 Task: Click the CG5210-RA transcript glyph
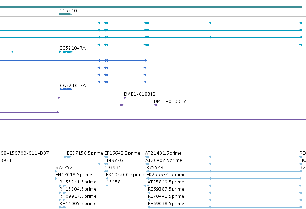pos(66,52)
